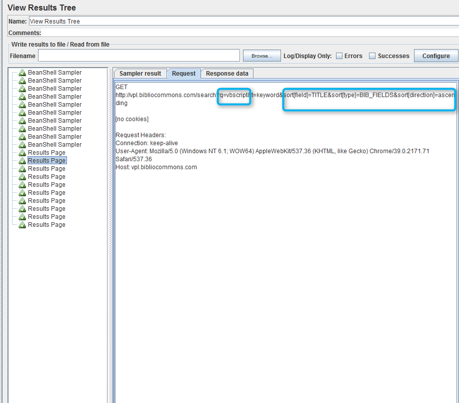Viewport: 459px width, 403px height.
Task: Click the Safari/537.36 wrapped line
Action: pyautogui.click(x=134, y=159)
